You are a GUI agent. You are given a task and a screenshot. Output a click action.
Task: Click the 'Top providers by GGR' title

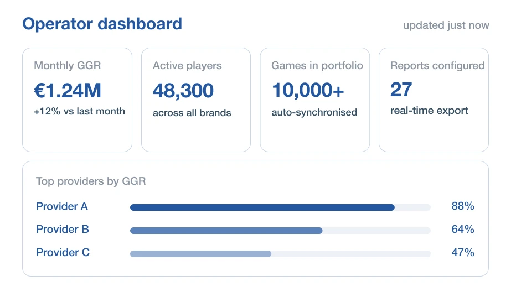(91, 181)
